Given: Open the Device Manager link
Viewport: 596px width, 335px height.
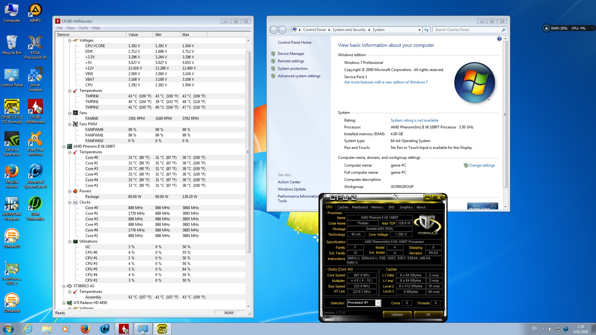Looking at the screenshot, I should tap(291, 54).
